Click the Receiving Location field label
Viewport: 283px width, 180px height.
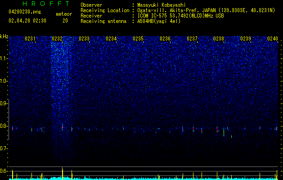tap(105, 10)
